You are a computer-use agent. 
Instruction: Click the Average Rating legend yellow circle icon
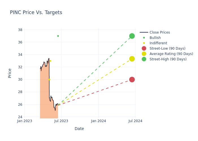144,54
